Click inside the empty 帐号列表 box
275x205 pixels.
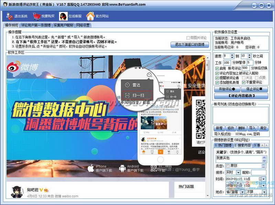click(241, 115)
